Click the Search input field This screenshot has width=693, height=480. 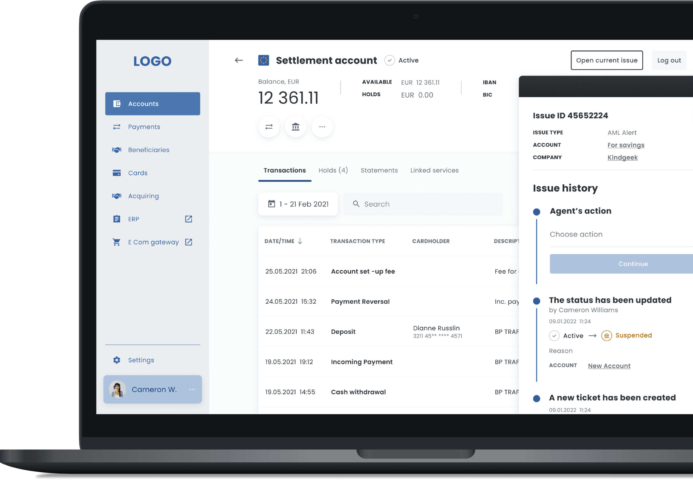423,204
